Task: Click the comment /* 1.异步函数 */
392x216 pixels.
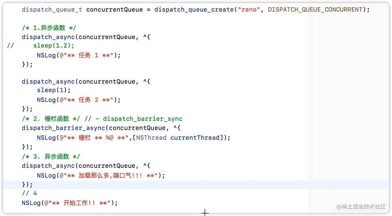Action: click(x=49, y=28)
